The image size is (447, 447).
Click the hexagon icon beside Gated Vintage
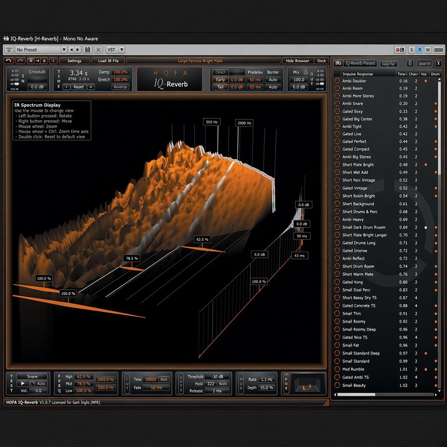coord(337,188)
